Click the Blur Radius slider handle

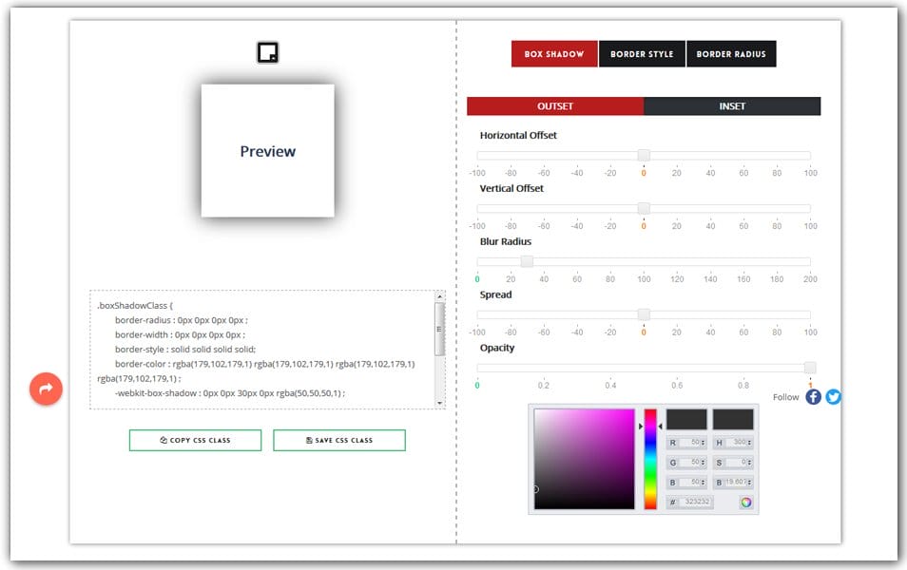click(527, 261)
